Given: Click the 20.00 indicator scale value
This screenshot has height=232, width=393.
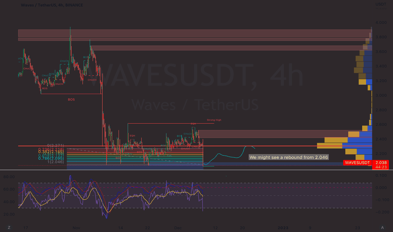Looking at the screenshot, I should click(x=9, y=214).
